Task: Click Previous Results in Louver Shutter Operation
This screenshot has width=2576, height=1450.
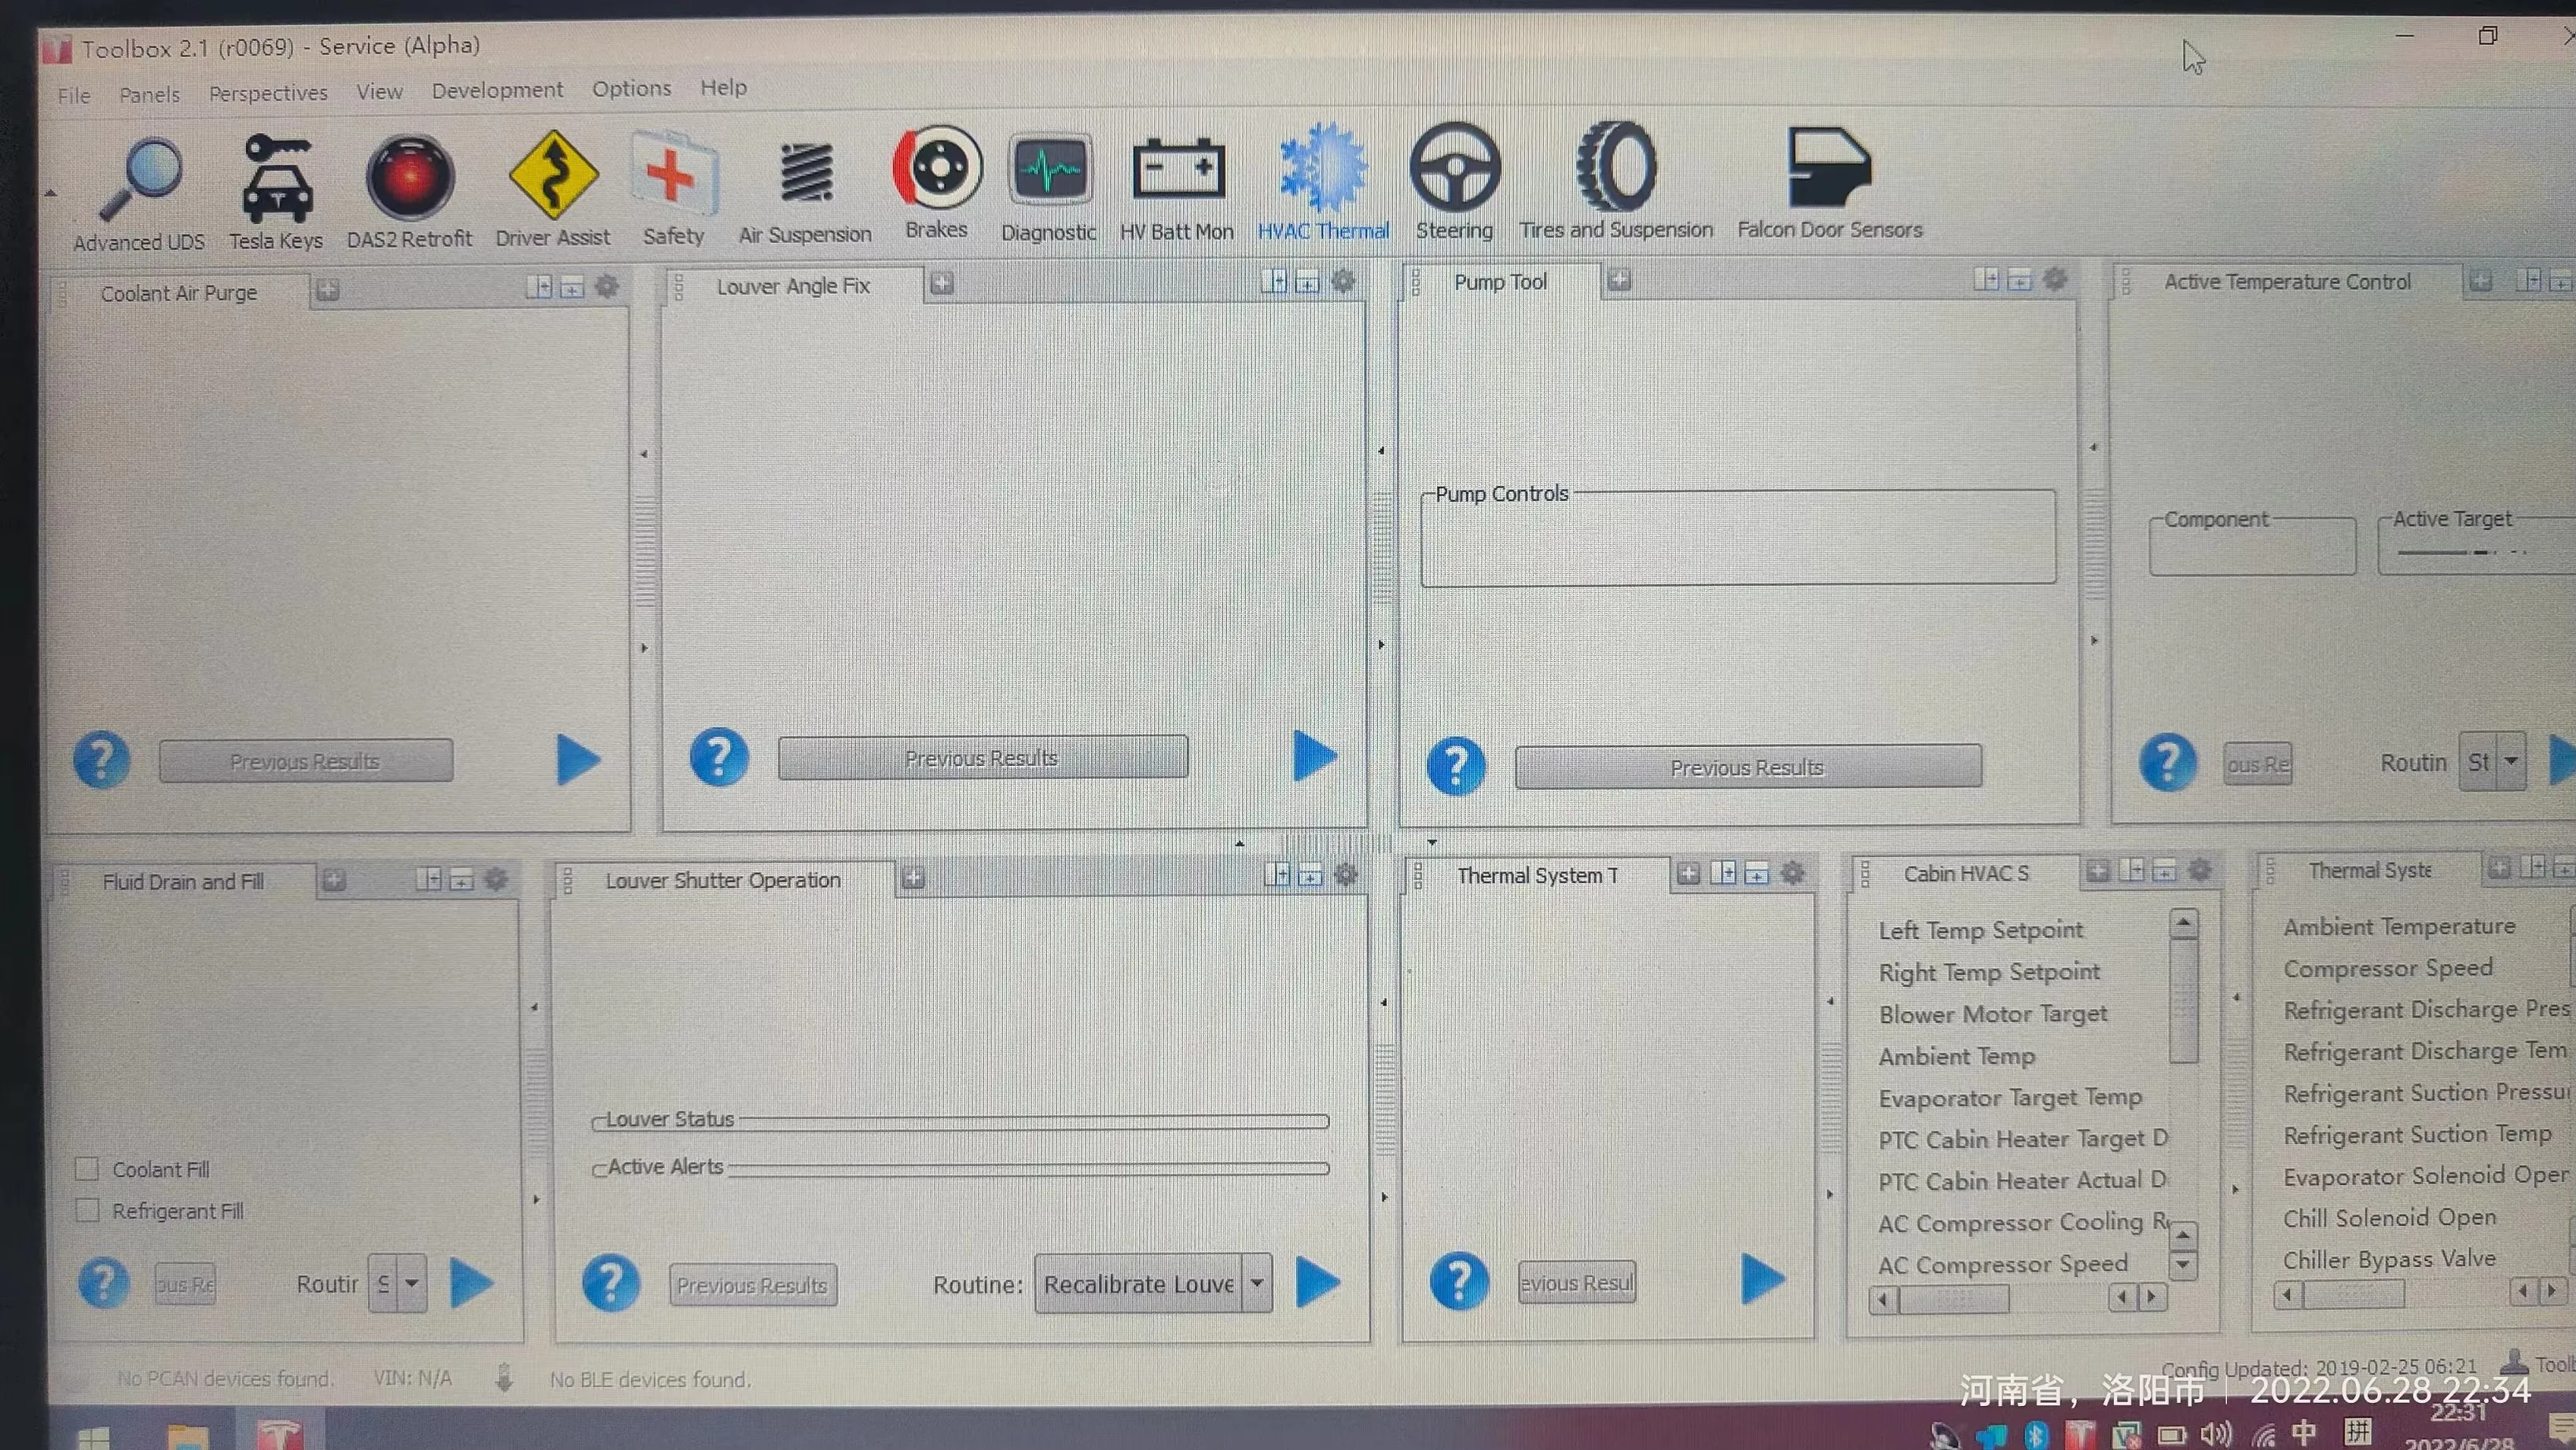Action: pos(752,1285)
